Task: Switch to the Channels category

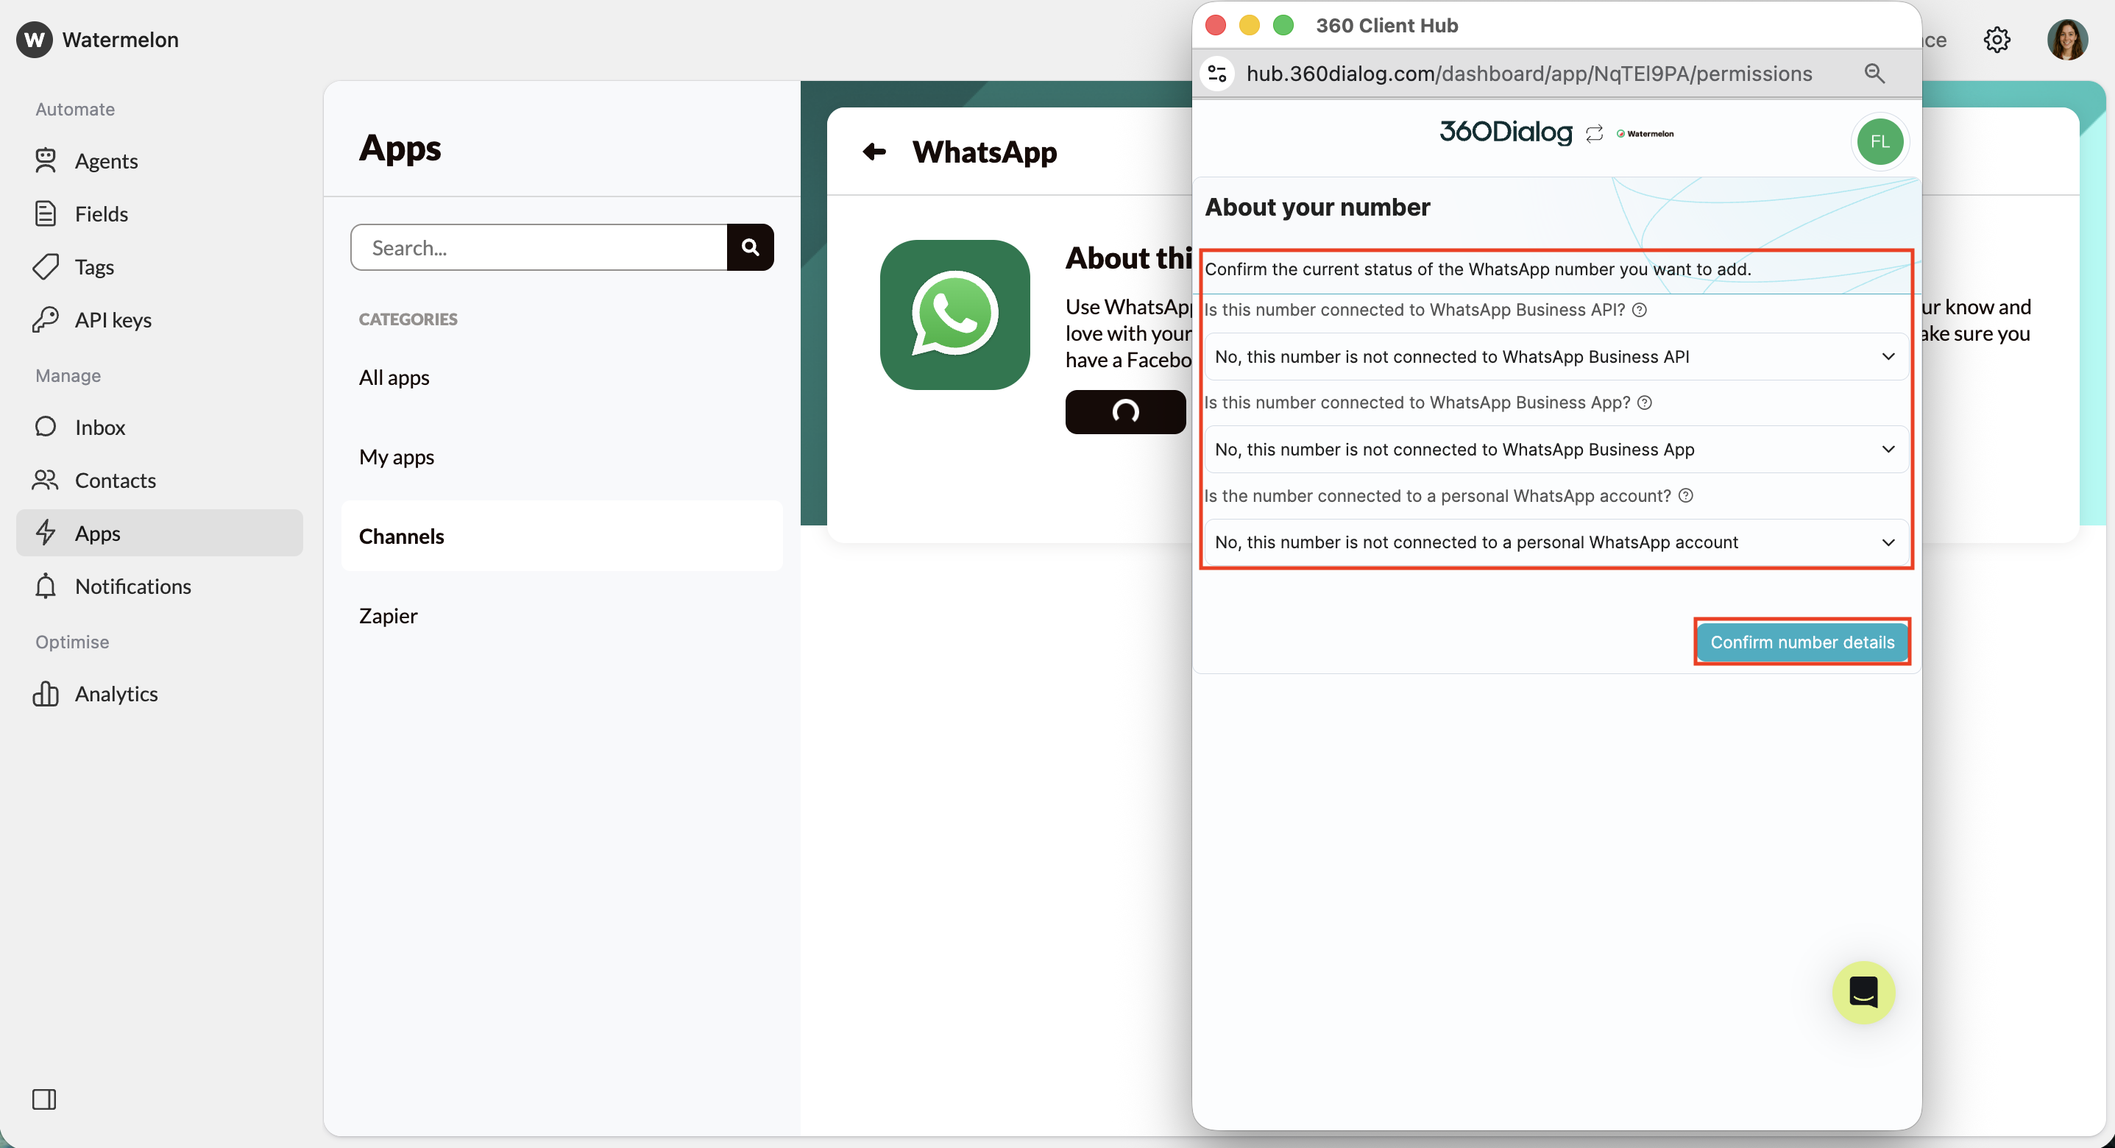Action: 400,536
